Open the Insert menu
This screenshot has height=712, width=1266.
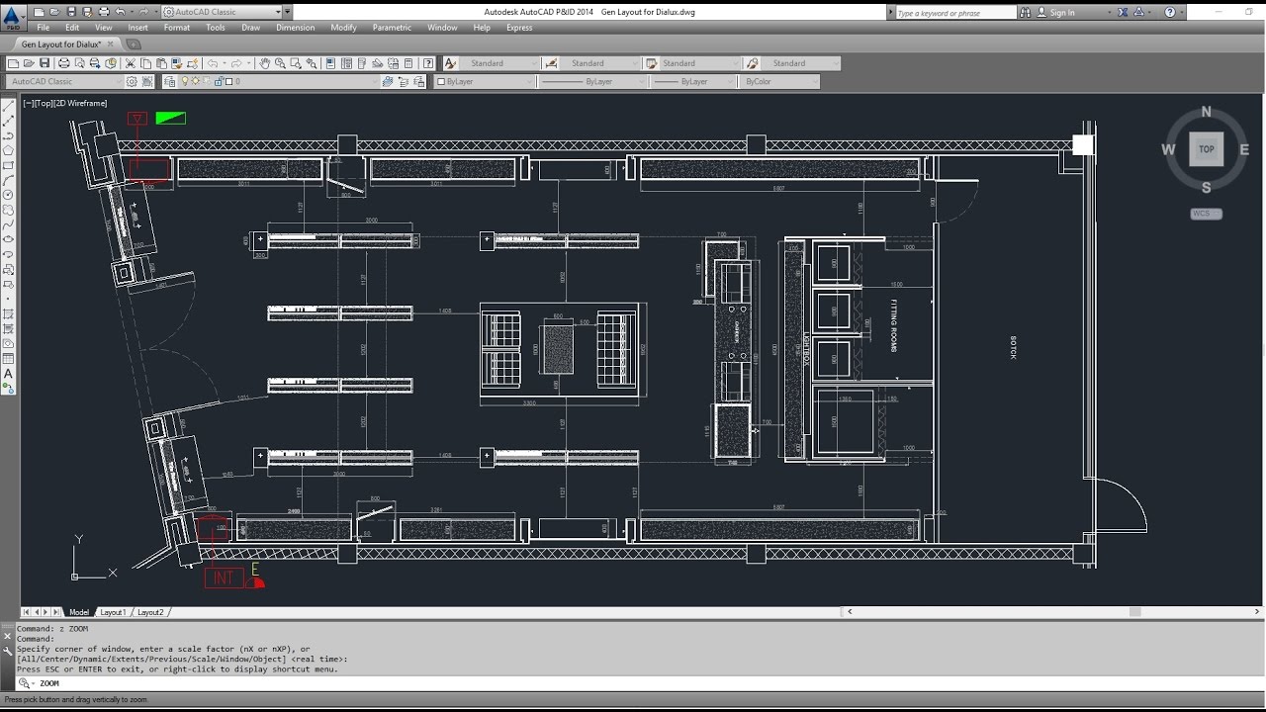137,28
